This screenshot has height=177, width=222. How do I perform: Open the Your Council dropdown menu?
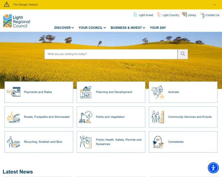[92, 28]
